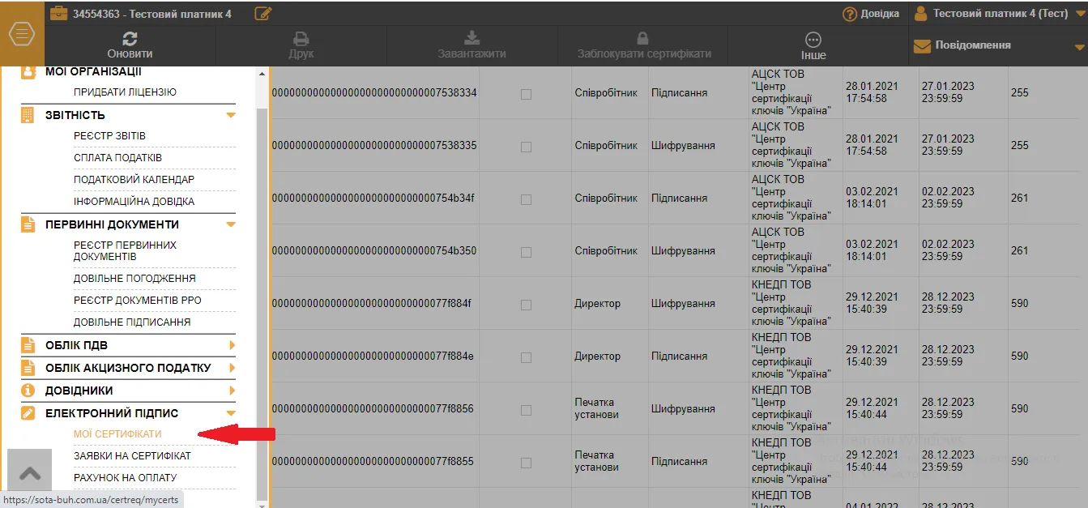Click the sidebar vertical scrollbar
This screenshot has width=1088, height=508.
coord(261,284)
